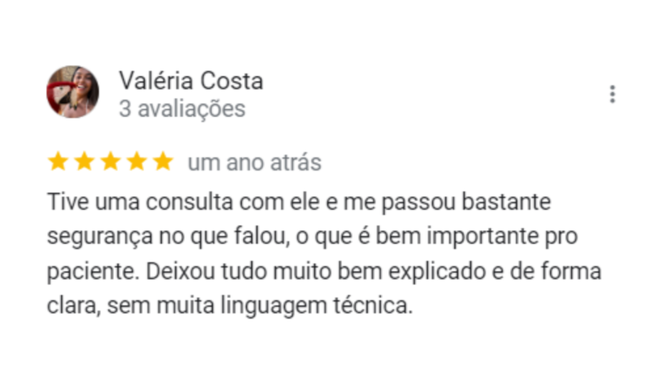Viewport: 651px width, 366px height.
Task: Click Valéria Costa's round profile photo
Action: [x=73, y=91]
